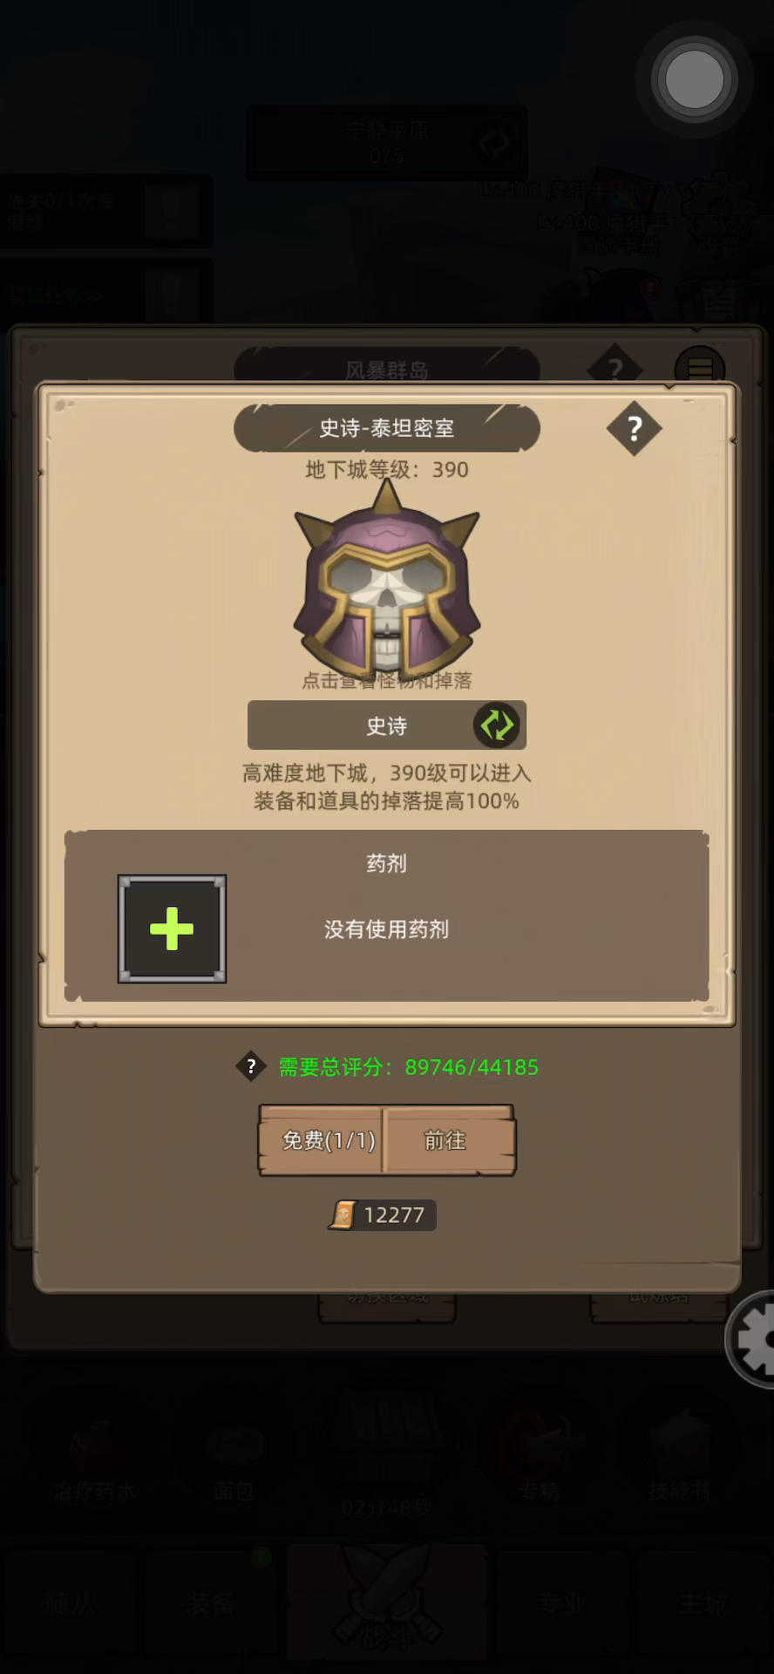The image size is (774, 1674).
Task: Tap the 点击查看怪物和掉落 text link
Action: pos(386,680)
